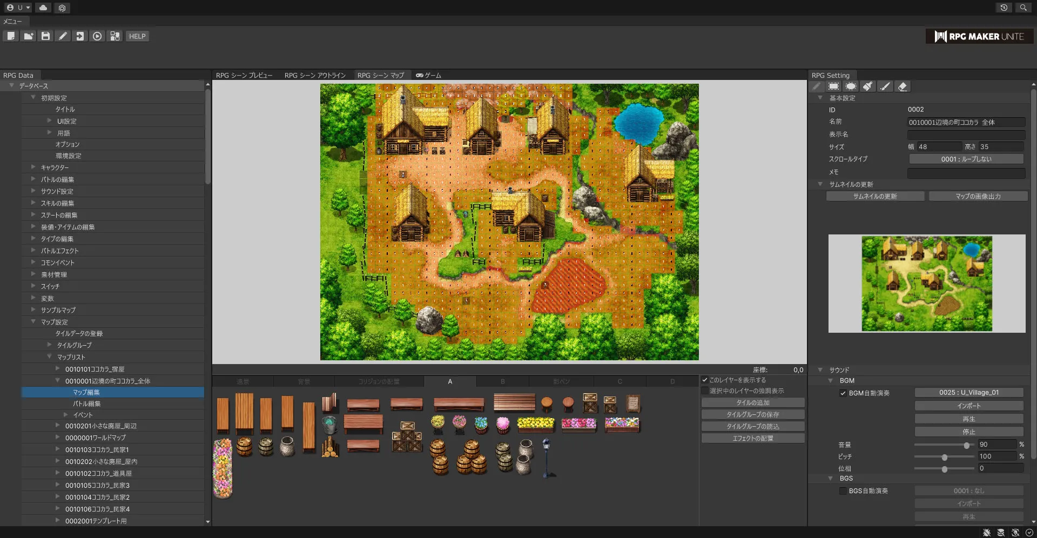
Task: Uncheck the BGM自動演奏 checkbox
Action: (x=843, y=393)
